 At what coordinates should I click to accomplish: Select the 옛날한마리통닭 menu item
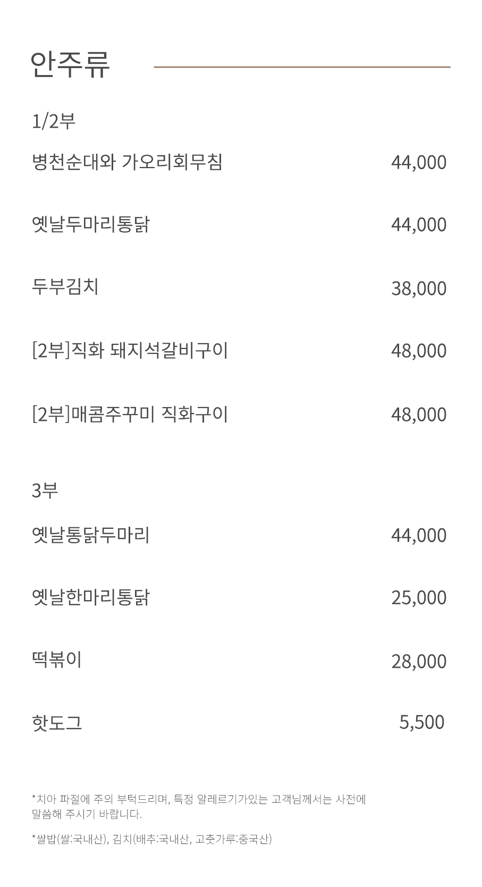pyautogui.click(x=90, y=597)
